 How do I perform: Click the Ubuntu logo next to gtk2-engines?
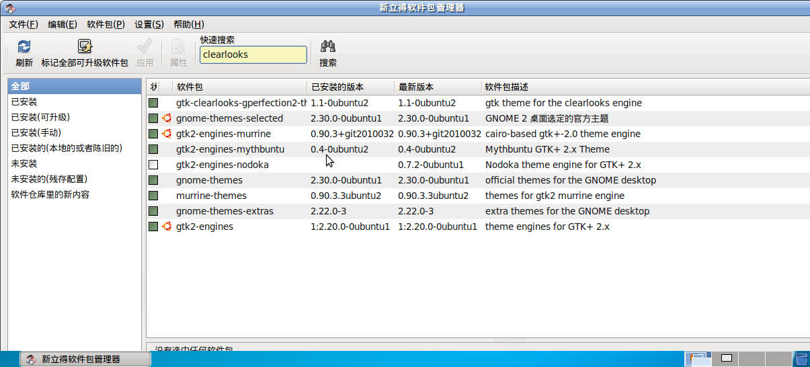coord(167,227)
